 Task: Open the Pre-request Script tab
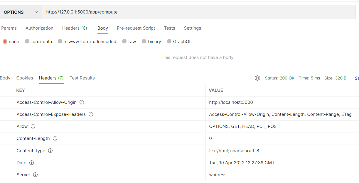click(136, 28)
